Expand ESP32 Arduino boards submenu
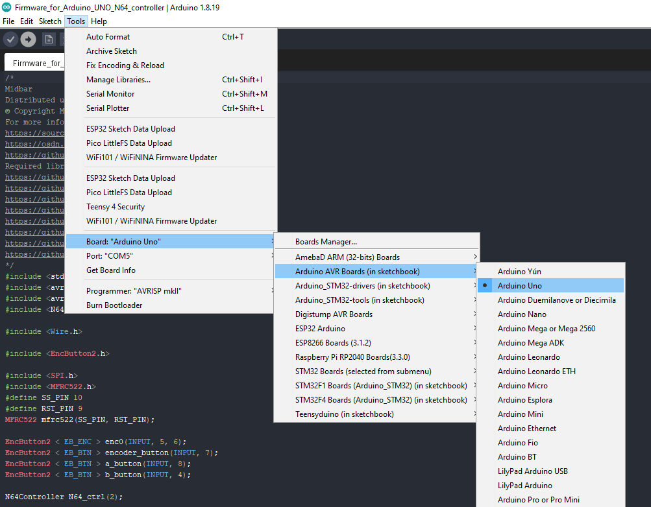Viewport: 651px width, 507px height. point(376,328)
